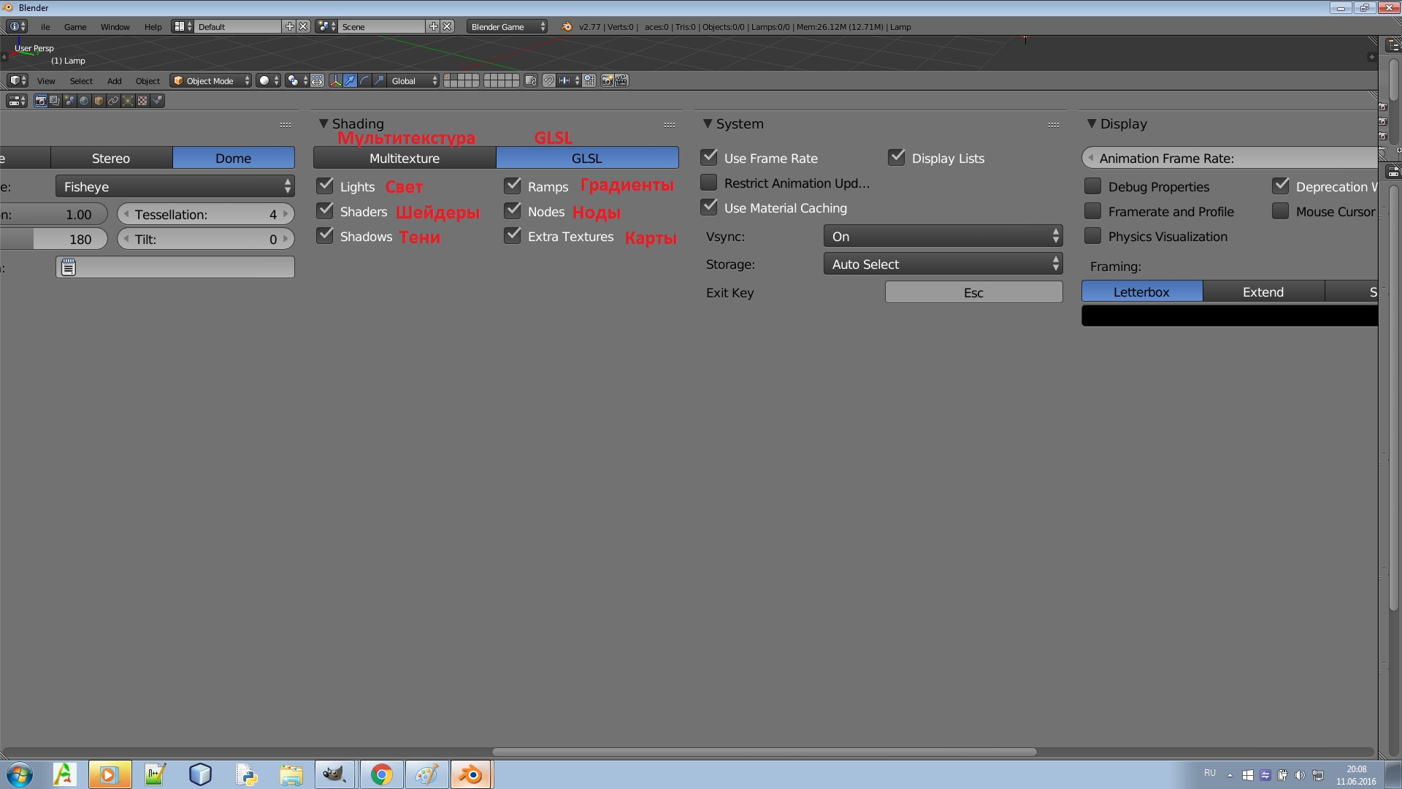Enable Restrict Animation Updates checkbox
The image size is (1402, 789).
[709, 182]
